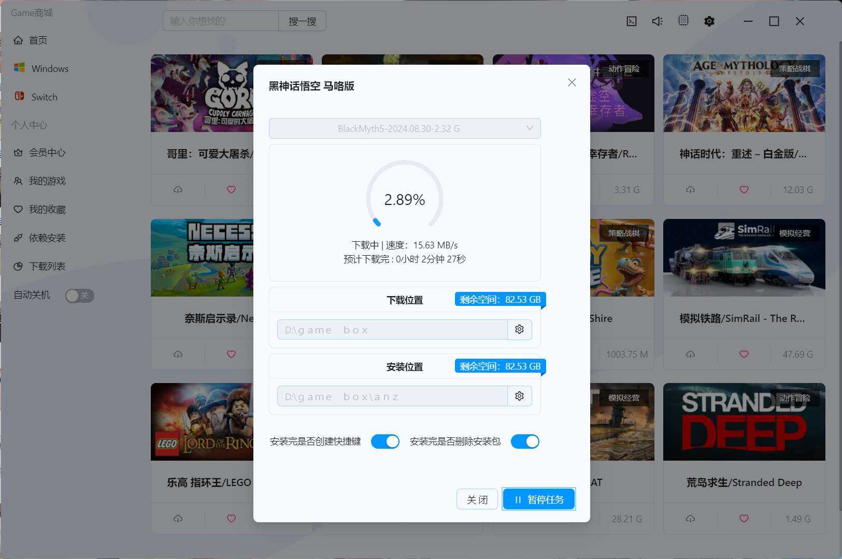
Task: Favorite heart on Stranded Deep card
Action: (744, 519)
